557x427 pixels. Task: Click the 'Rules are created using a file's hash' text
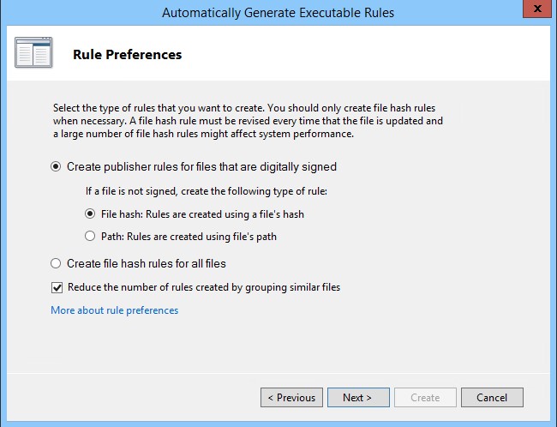231,214
